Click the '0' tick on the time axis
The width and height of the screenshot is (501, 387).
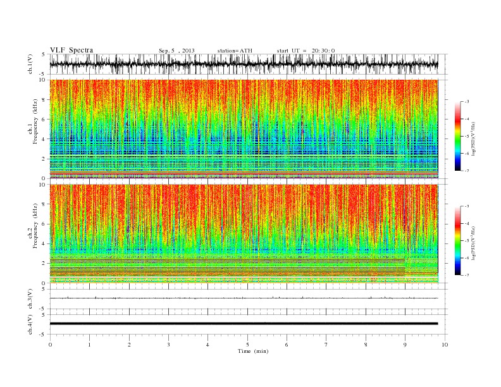(x=50, y=345)
